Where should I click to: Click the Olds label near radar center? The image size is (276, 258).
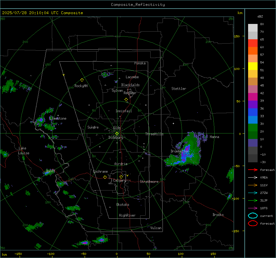pos(117,128)
